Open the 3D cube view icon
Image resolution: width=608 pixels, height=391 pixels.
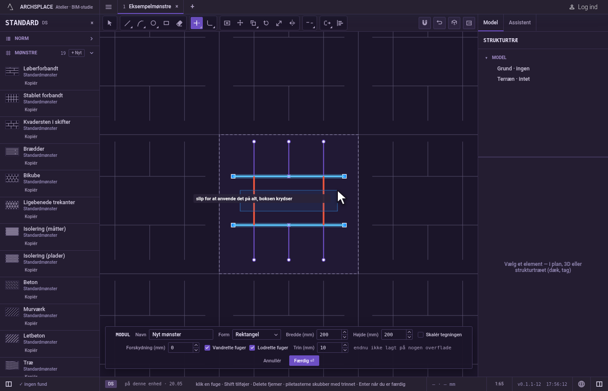pyautogui.click(x=454, y=23)
